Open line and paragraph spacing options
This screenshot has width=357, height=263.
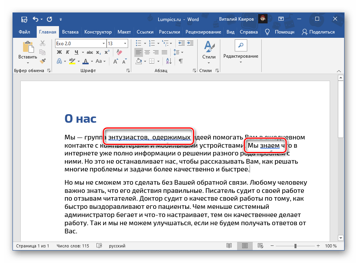coord(177,53)
